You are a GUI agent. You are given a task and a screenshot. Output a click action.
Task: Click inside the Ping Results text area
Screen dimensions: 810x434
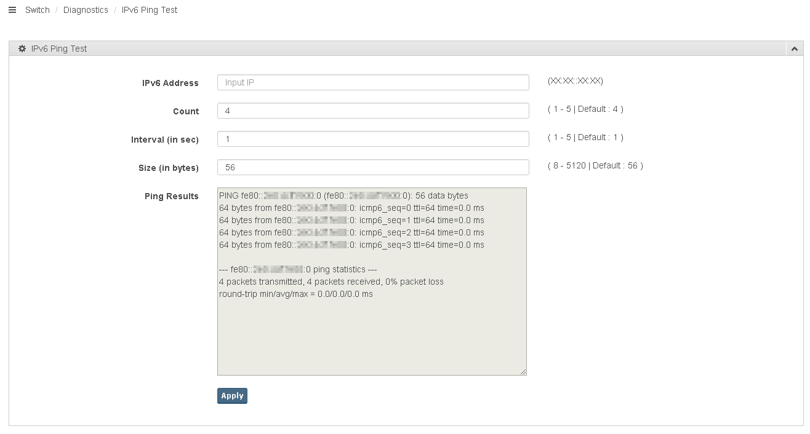[x=372, y=332]
